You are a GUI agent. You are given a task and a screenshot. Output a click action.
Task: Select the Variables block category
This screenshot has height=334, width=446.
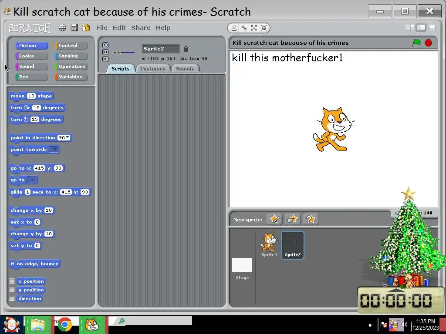click(x=71, y=77)
